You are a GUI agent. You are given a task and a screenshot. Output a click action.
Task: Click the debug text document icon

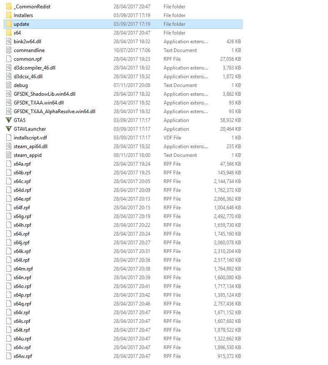(x=9, y=85)
